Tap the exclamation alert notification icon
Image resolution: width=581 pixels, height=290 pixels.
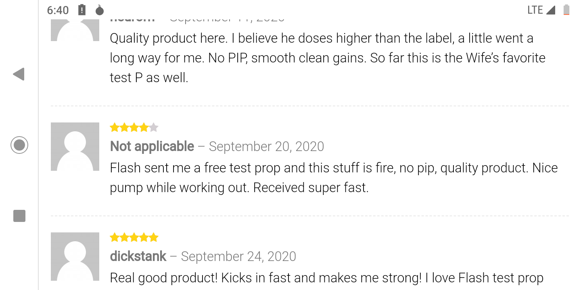pyautogui.click(x=82, y=10)
